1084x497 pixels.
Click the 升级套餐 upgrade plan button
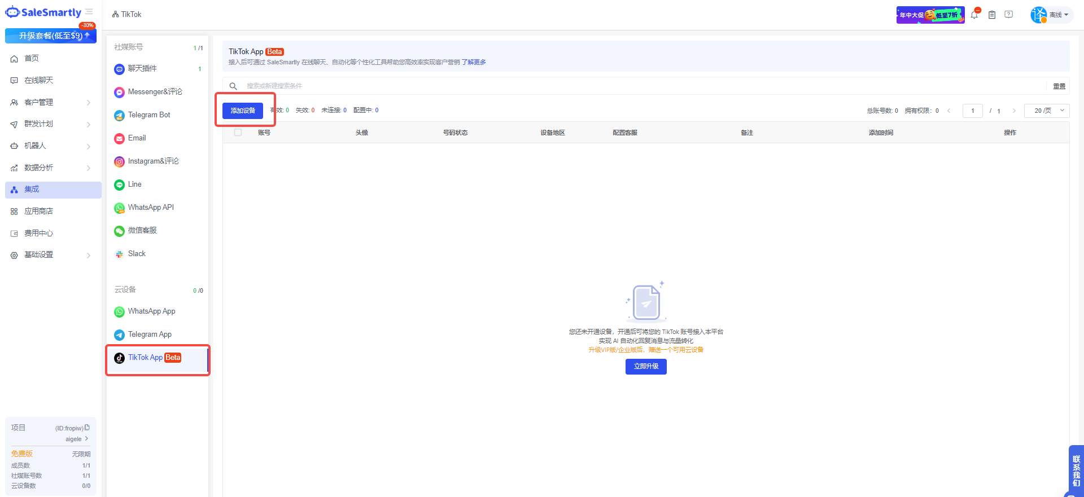coord(51,36)
